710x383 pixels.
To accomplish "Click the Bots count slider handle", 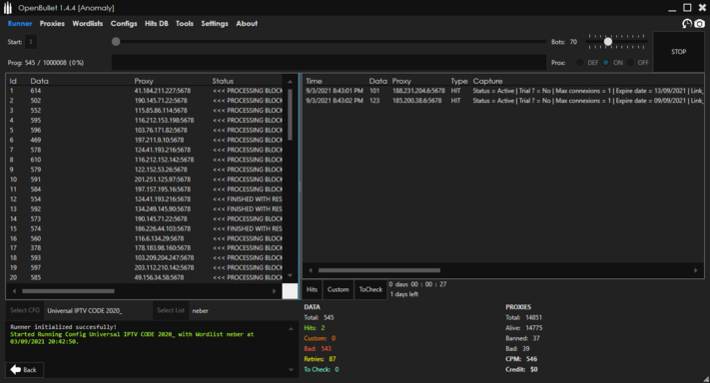I will click(x=608, y=42).
